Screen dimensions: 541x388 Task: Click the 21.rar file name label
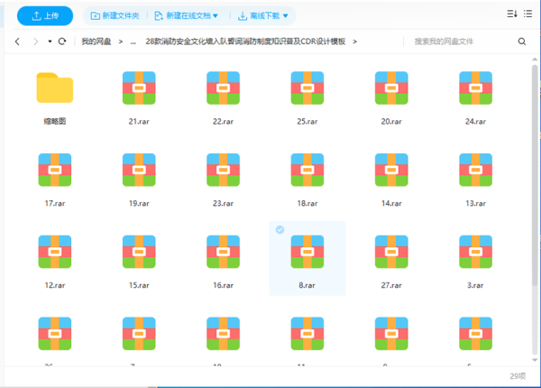[x=139, y=122]
